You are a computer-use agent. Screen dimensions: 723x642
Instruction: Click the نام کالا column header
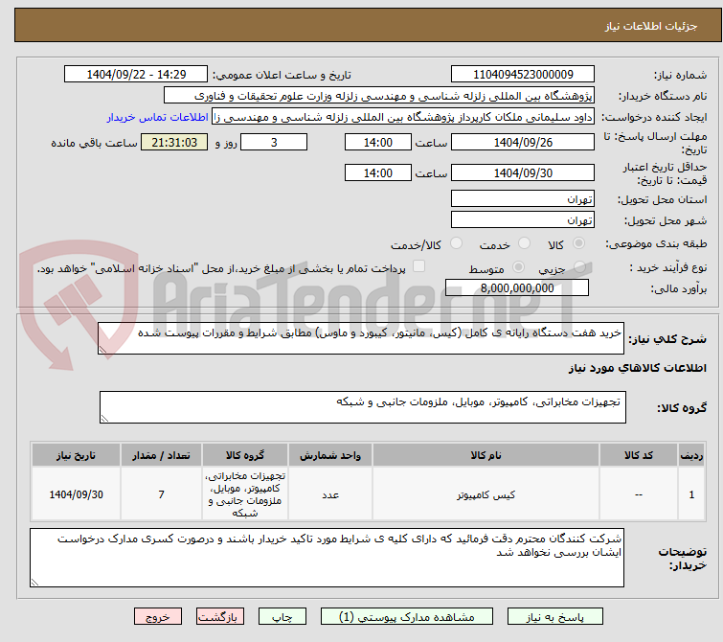486,455
